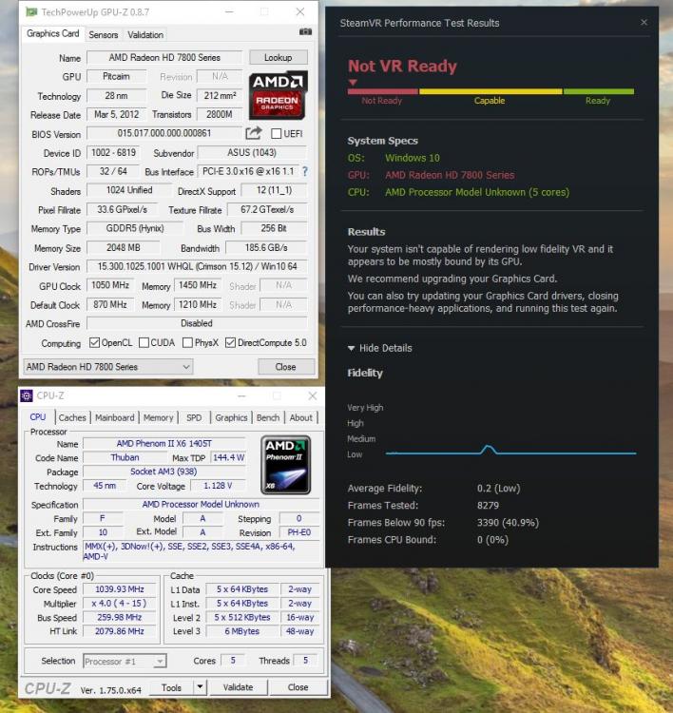673x713 pixels.
Task: Toggle the PhysX checkbox
Action: (x=187, y=343)
